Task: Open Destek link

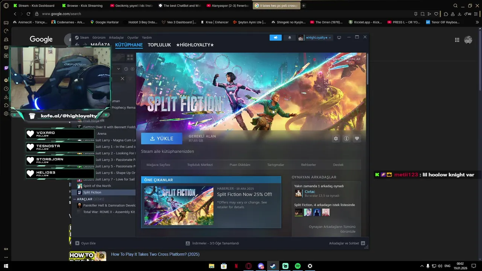Action: tap(338, 165)
